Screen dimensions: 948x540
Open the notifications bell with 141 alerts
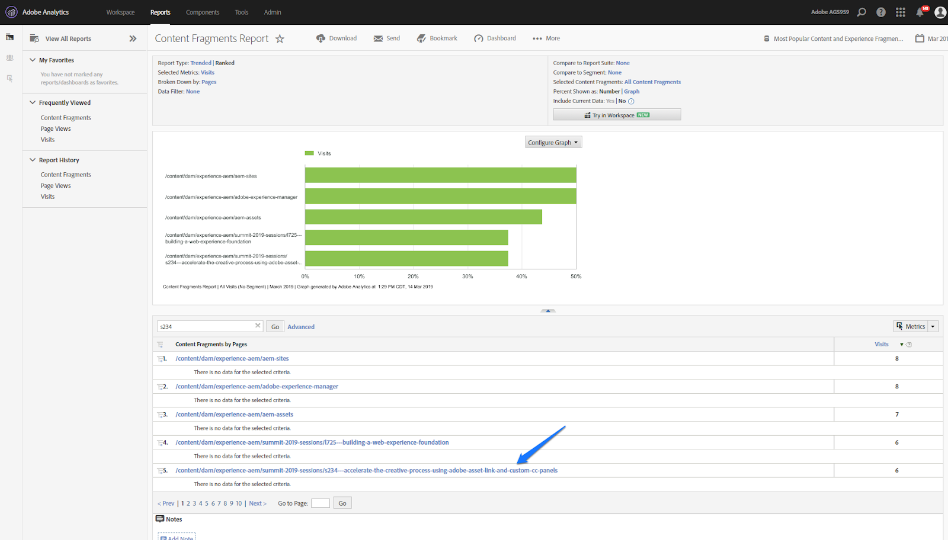[921, 11]
